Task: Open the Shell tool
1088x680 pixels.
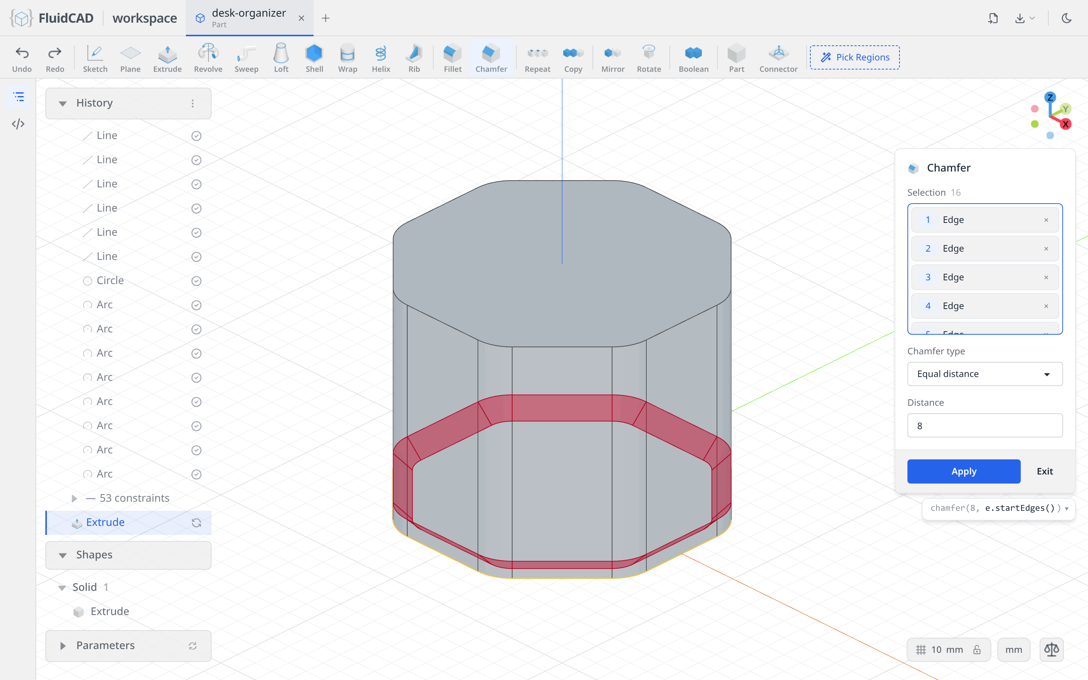Action: tap(314, 58)
